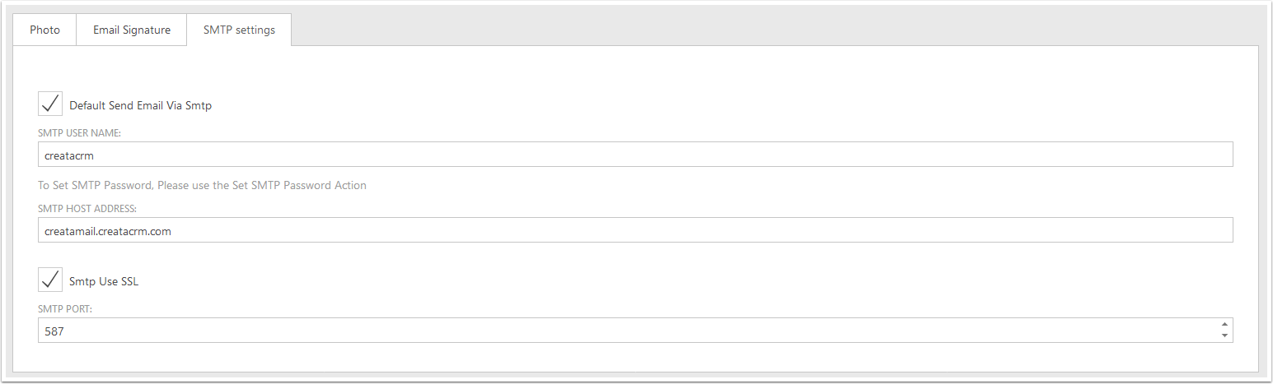Click the Default Send Email Via Smtp label
The image size is (1273, 384).
pos(141,105)
